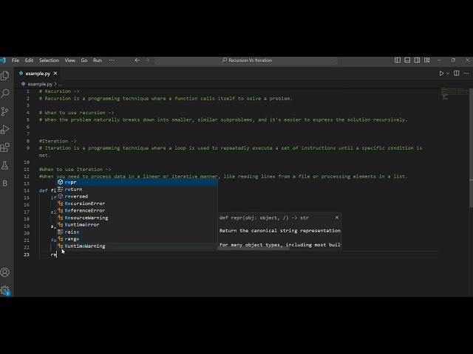The image size is (473, 354).
Task: Open the Selection menu
Action: tap(49, 60)
